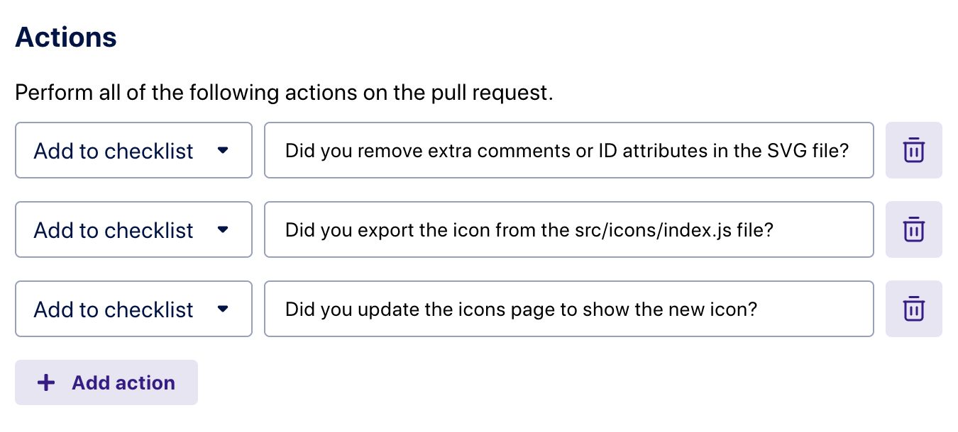This screenshot has height=432, width=958.
Task: Click the caret arrow in the third action dropdown
Action: (223, 309)
